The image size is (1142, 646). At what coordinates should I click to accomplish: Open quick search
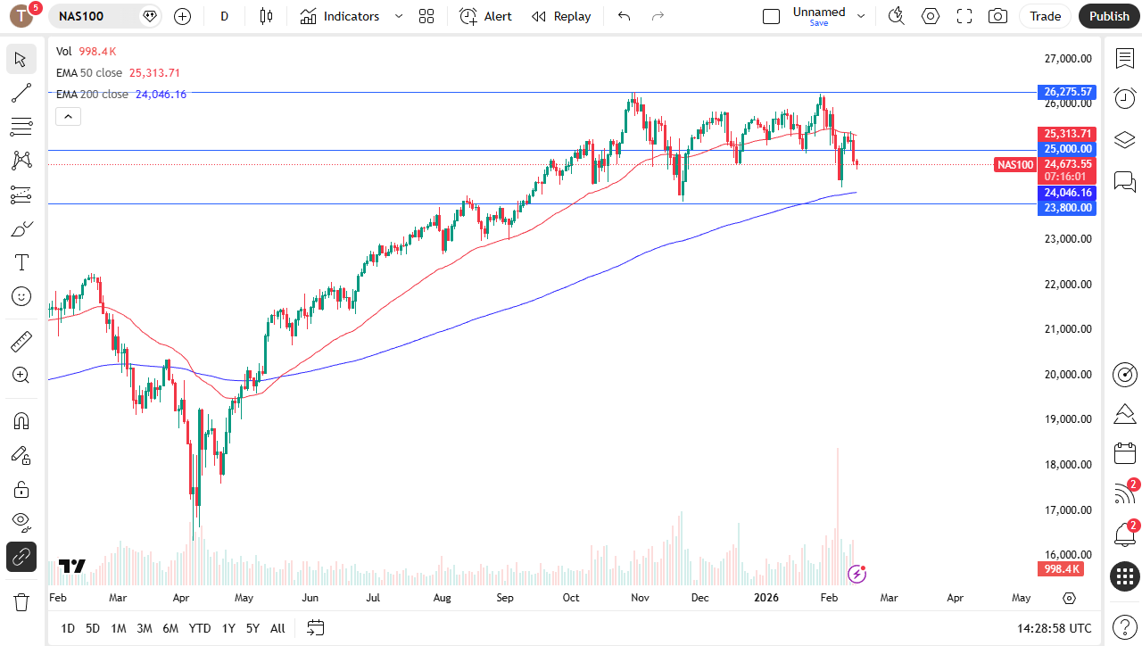pos(897,16)
